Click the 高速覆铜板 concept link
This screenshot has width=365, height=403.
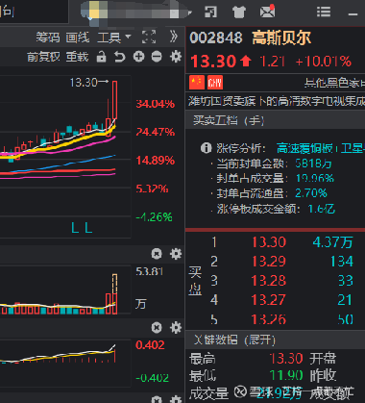pyautogui.click(x=304, y=148)
